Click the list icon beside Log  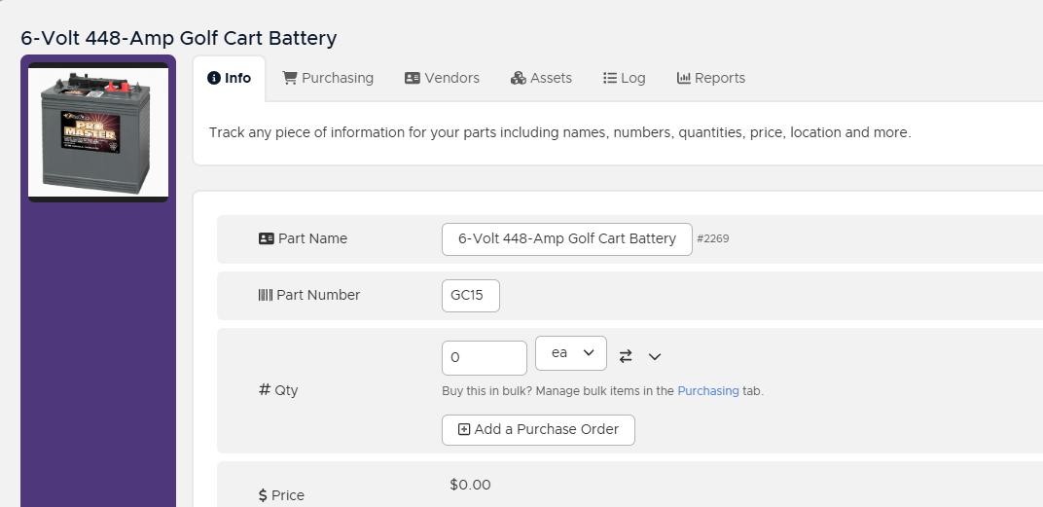click(x=610, y=78)
